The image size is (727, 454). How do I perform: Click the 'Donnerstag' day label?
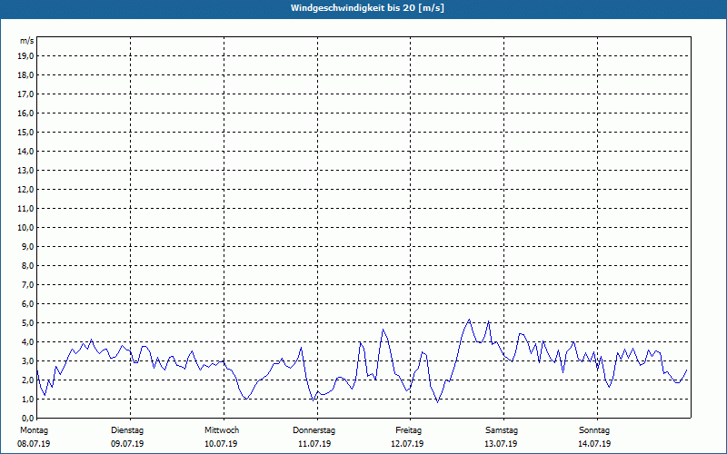tap(314, 430)
